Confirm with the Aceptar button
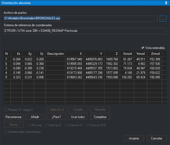Screen dimensions: 170x145 tap(134, 138)
